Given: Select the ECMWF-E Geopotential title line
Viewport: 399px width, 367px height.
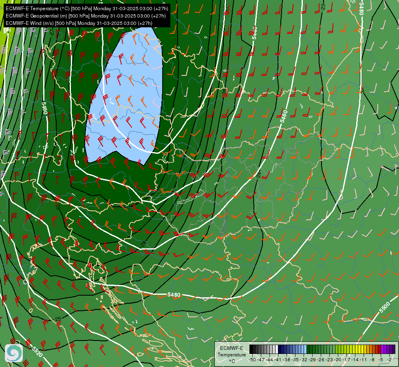Looking at the screenshot, I should click(86, 16).
